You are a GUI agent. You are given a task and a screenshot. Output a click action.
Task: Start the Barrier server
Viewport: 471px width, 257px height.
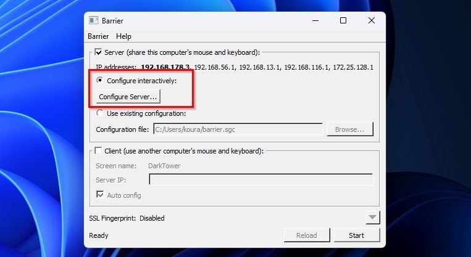point(357,235)
